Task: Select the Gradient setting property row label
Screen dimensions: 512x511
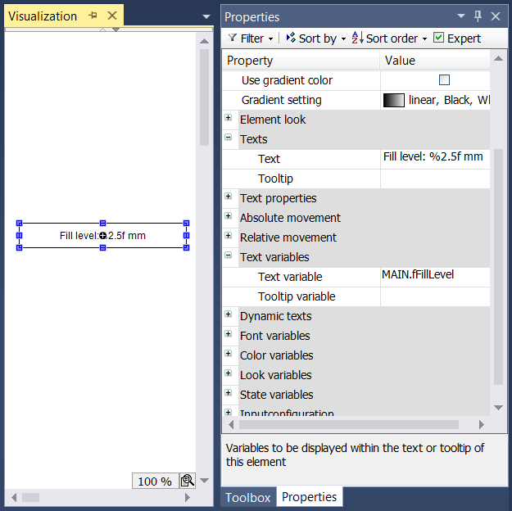Action: coord(282,100)
